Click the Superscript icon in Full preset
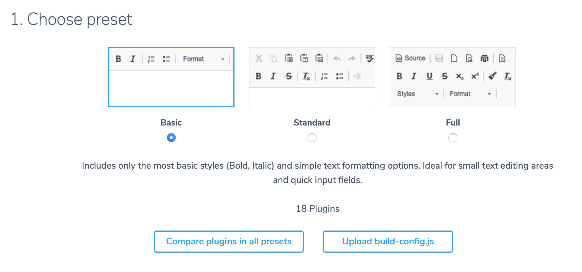This screenshot has width=582, height=272. click(475, 76)
